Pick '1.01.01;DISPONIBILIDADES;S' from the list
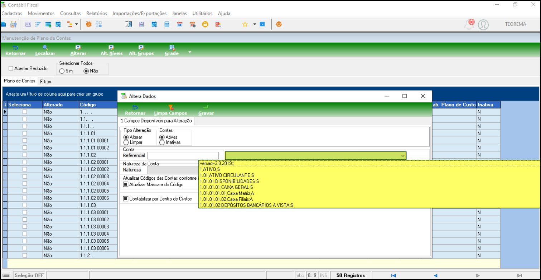 pos(369,181)
